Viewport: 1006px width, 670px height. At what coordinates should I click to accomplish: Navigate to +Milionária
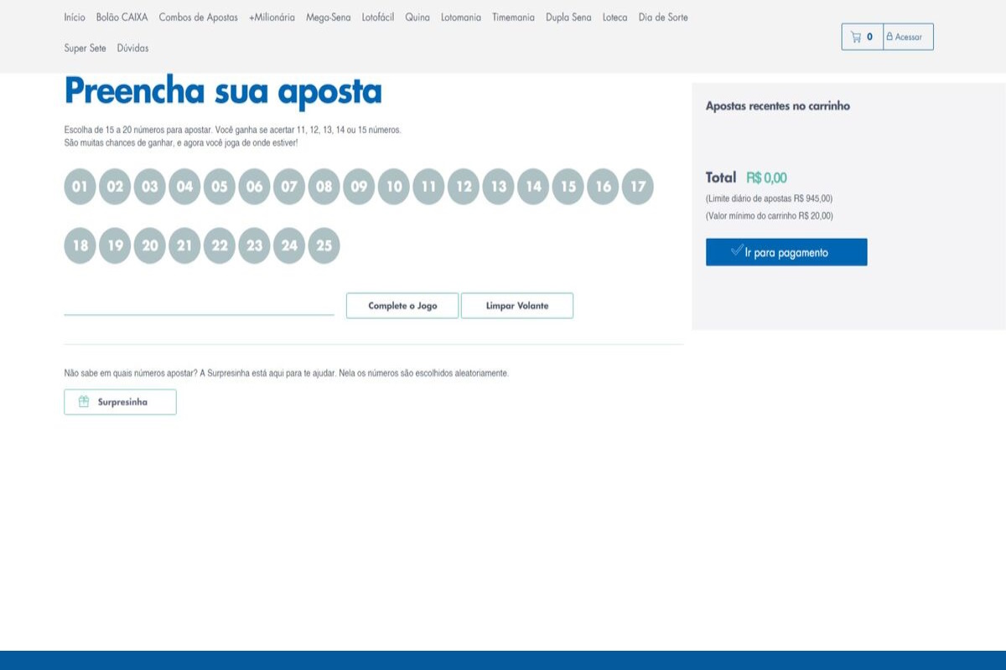coord(272,18)
